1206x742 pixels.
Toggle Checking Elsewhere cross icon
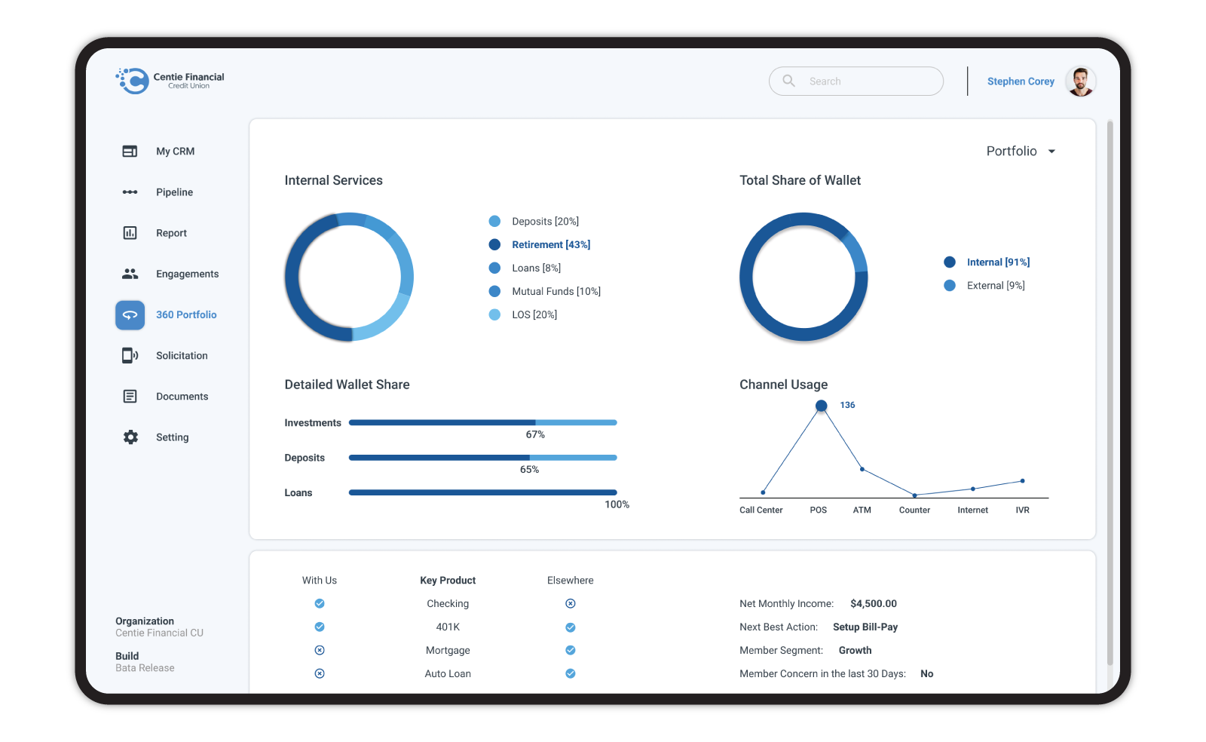pyautogui.click(x=571, y=603)
